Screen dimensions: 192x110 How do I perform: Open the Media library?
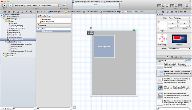[x=181, y=57]
